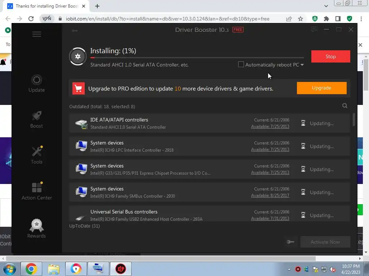This screenshot has height=276, width=369.
Task: Click the green checkmark shield extension icon
Action: [x=350, y=19]
